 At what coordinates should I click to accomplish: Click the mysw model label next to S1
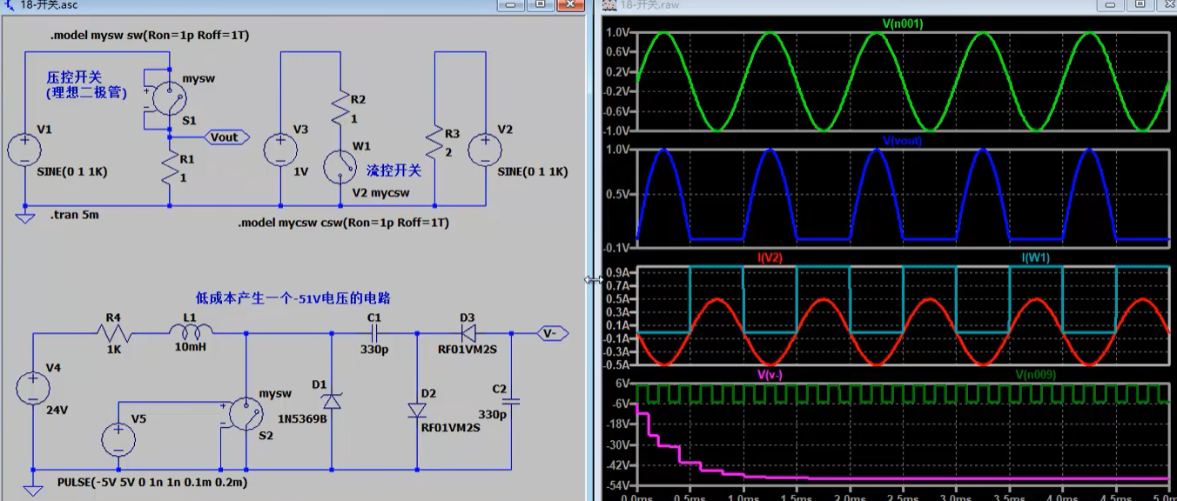click(x=198, y=77)
